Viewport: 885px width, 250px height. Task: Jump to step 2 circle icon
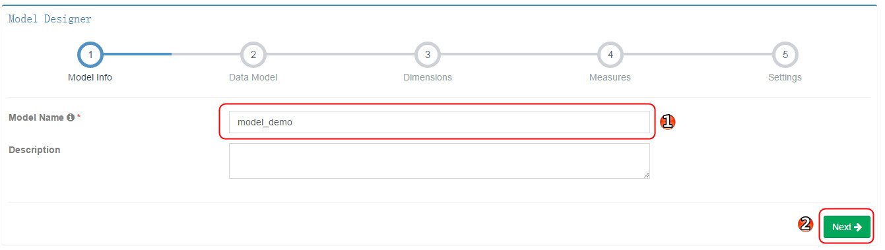(x=253, y=55)
